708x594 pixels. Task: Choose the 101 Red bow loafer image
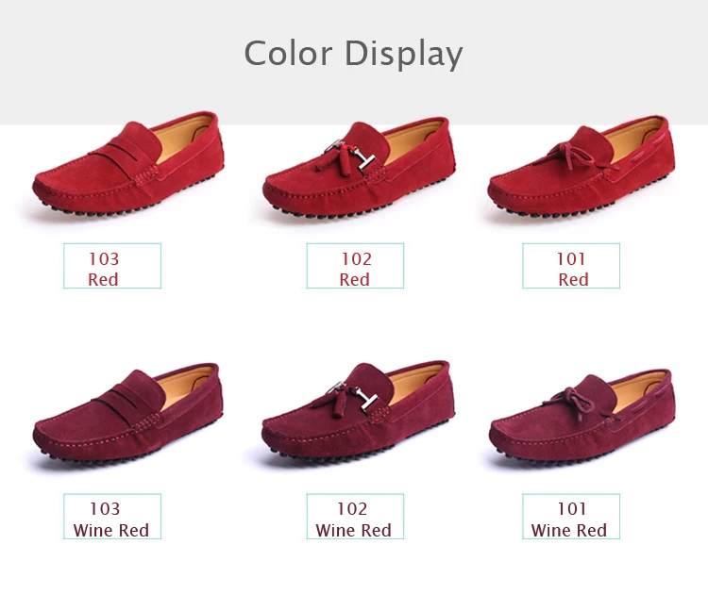pos(582,167)
